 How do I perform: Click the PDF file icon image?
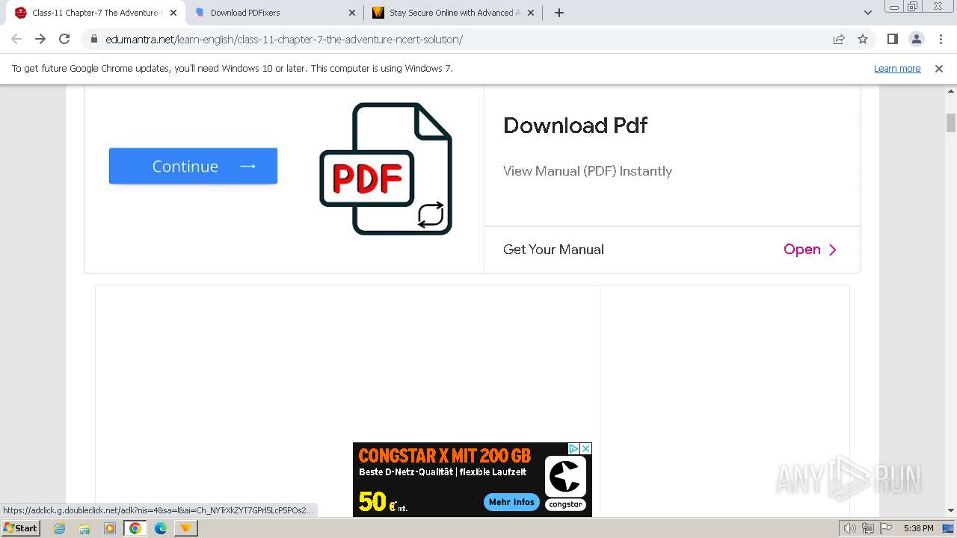[386, 168]
